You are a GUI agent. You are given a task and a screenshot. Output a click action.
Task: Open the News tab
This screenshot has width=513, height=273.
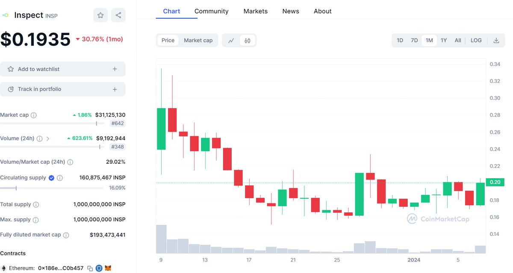tap(291, 11)
